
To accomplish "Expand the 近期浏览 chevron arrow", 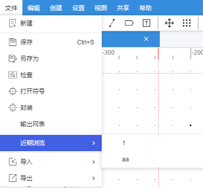I will [x=94, y=143].
